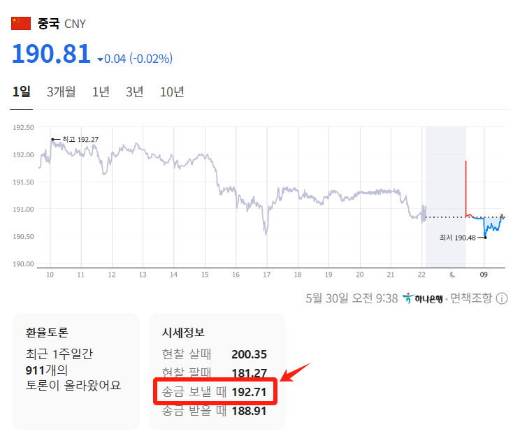Screen dimensions: 520x436
Task: Open the 10년 chart tab
Action: (172, 92)
